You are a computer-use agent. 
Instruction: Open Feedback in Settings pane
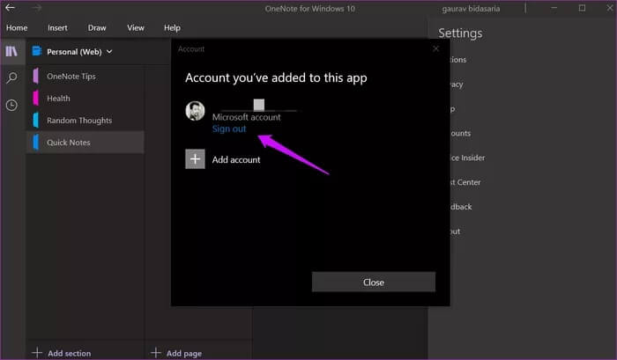(461, 207)
